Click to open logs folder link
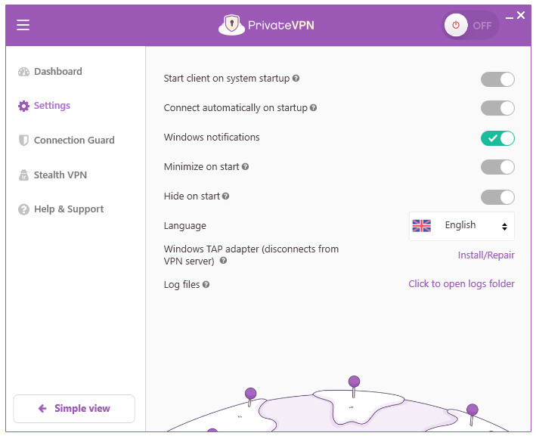536x436 pixels. point(461,284)
